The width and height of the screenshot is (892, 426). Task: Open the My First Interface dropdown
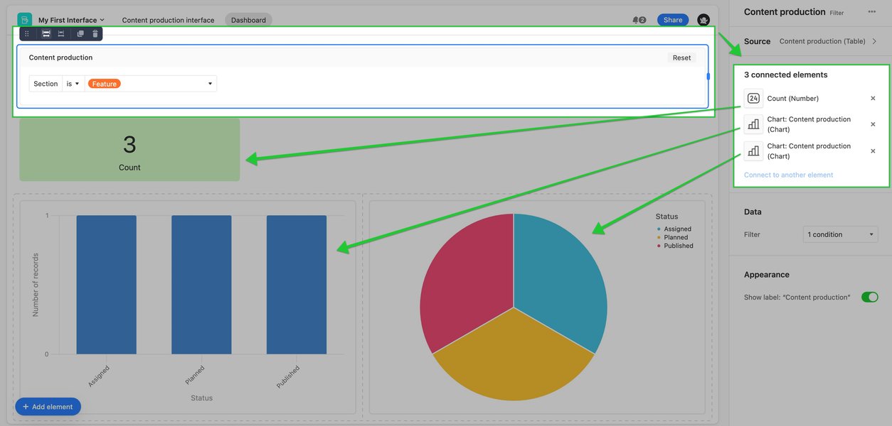click(71, 20)
